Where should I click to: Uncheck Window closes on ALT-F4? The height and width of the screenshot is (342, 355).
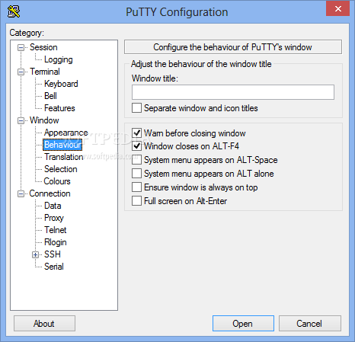[x=136, y=146]
